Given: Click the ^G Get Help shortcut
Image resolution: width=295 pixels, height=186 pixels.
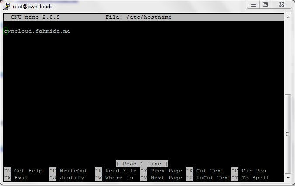Looking at the screenshot, I should click(x=23, y=171).
